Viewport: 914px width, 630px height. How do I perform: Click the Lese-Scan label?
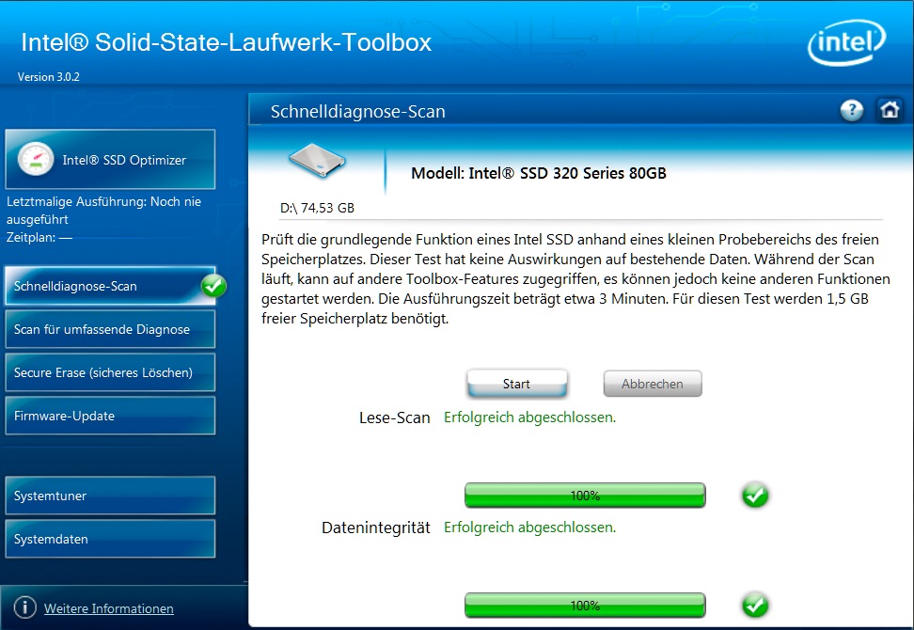coord(395,417)
